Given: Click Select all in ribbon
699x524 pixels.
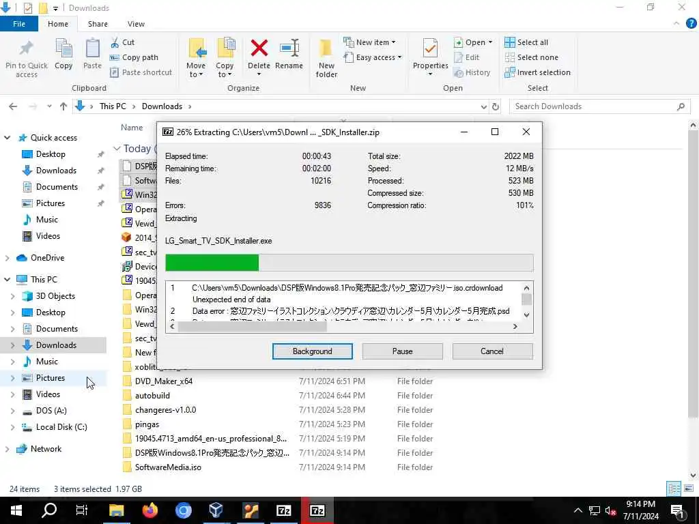Looking at the screenshot, I should pyautogui.click(x=526, y=42).
